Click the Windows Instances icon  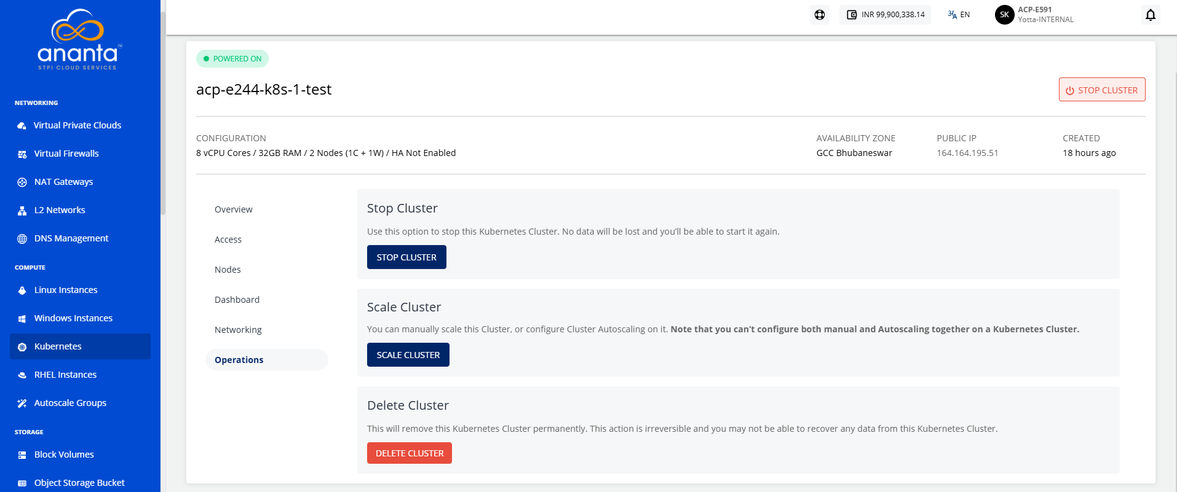coord(22,318)
